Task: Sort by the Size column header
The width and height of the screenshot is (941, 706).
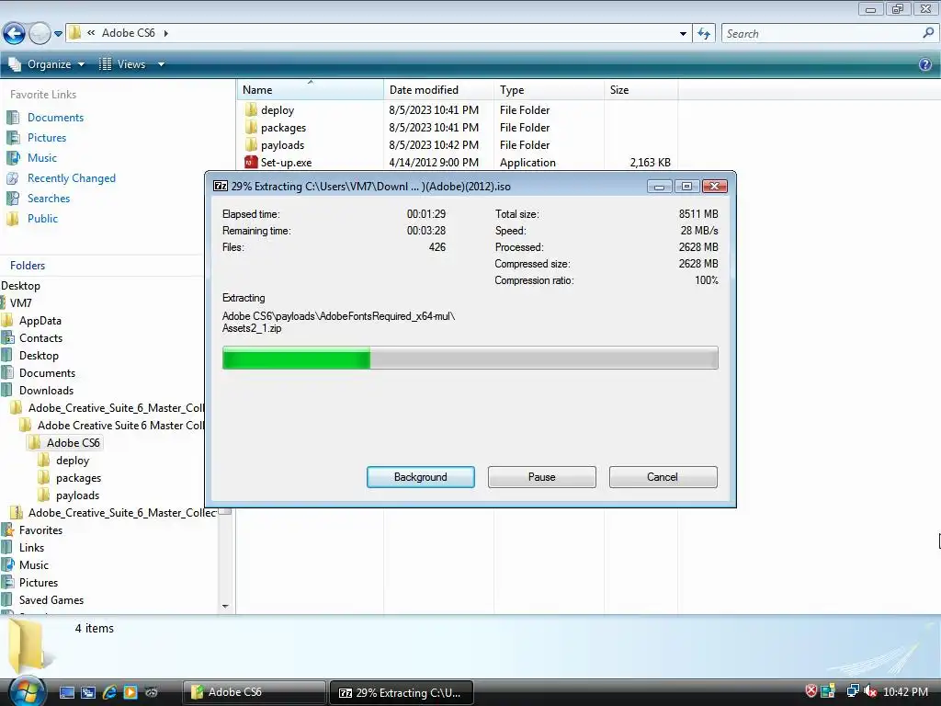Action: point(641,90)
